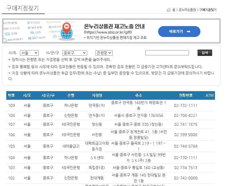Click 하나은행 in row 104
This screenshot has width=225, height=186.
71,158
